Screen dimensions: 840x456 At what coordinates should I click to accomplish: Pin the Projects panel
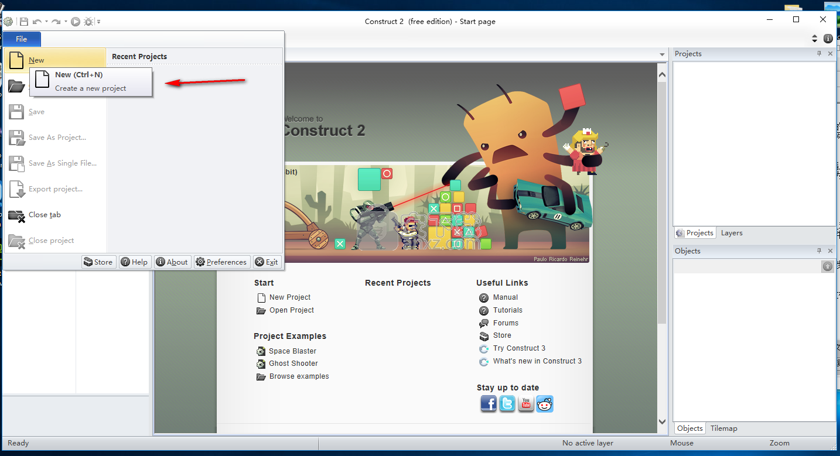pos(819,53)
